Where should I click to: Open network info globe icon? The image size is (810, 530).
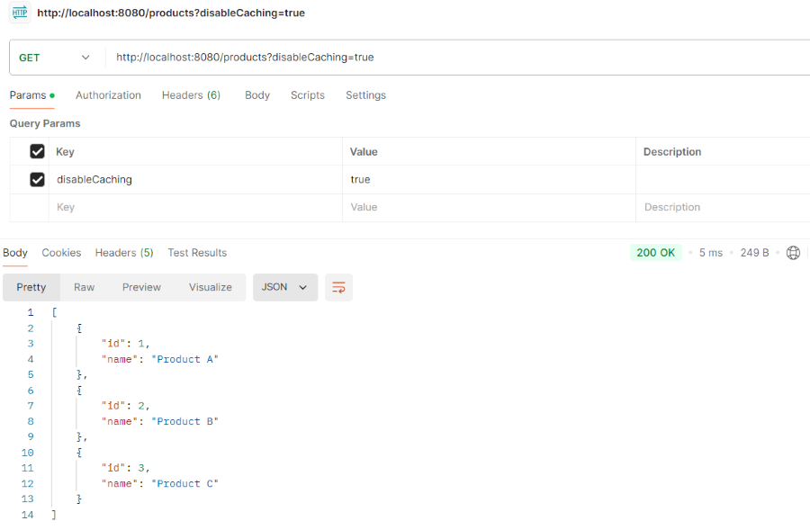pos(793,253)
